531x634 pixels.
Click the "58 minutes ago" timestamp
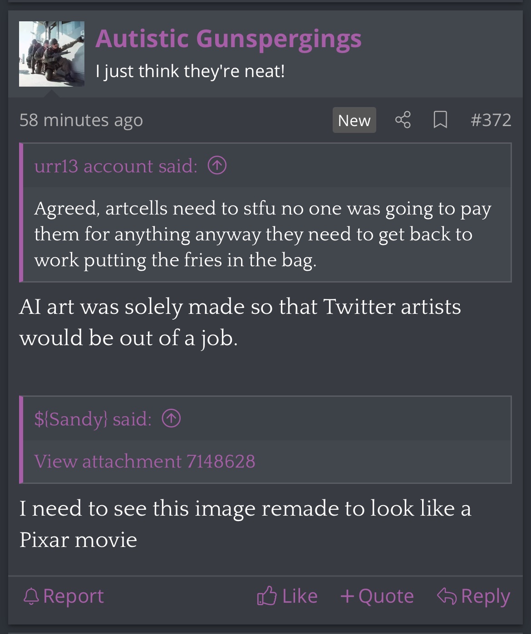[x=81, y=120]
